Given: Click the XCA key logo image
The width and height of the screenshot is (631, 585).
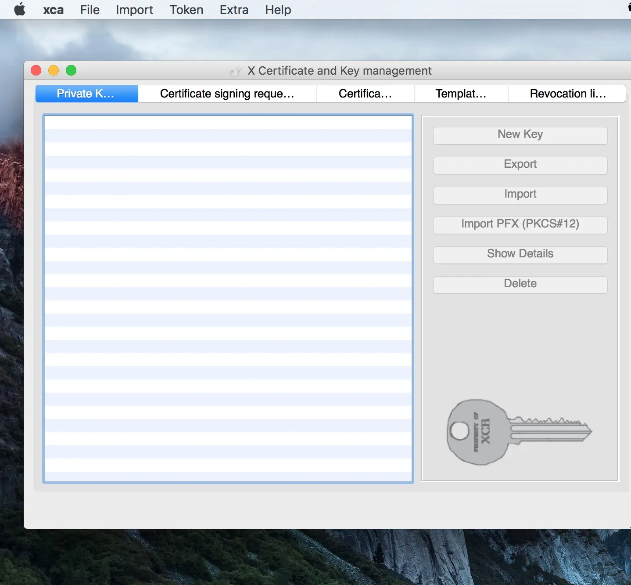Looking at the screenshot, I should pyautogui.click(x=519, y=432).
